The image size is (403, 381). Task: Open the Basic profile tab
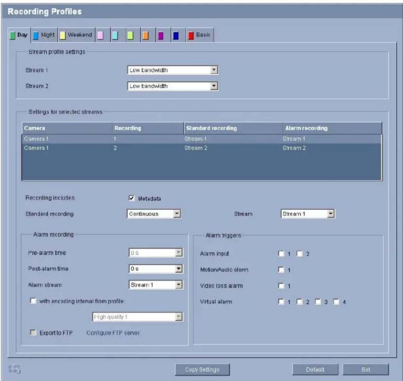pos(200,35)
